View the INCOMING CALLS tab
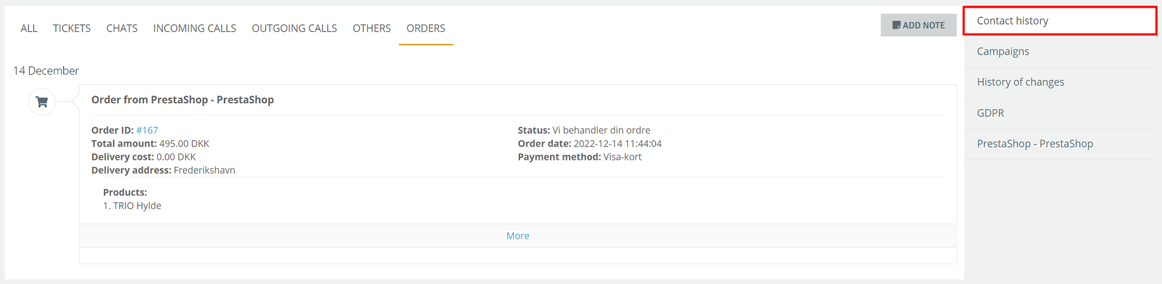Screen dimensions: 1162x284 [195, 29]
